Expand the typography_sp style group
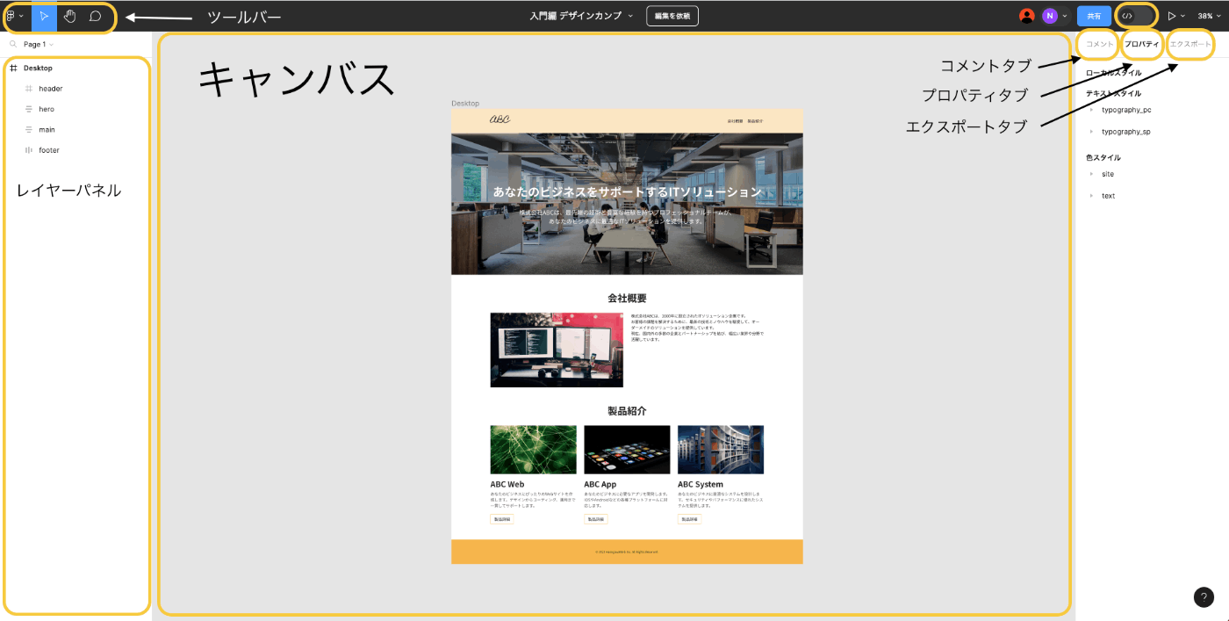The image size is (1229, 621). point(1092,131)
